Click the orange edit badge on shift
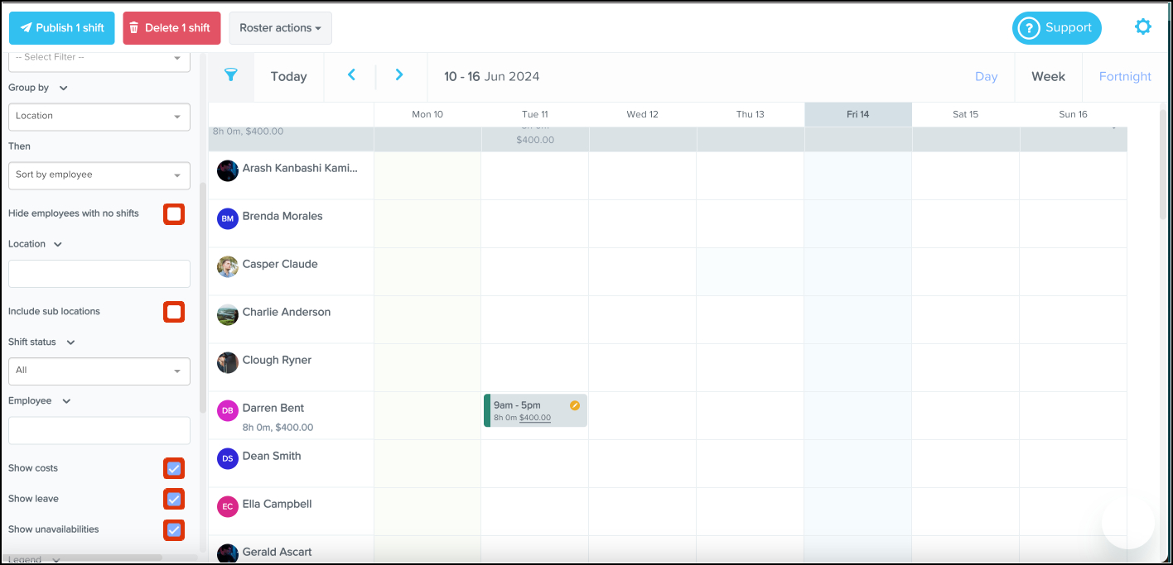Image resolution: width=1173 pixels, height=565 pixels. pyautogui.click(x=575, y=405)
